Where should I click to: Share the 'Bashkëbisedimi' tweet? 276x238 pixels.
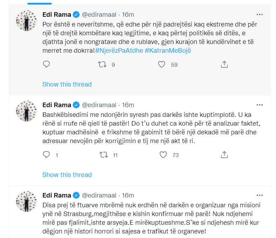click(225, 155)
